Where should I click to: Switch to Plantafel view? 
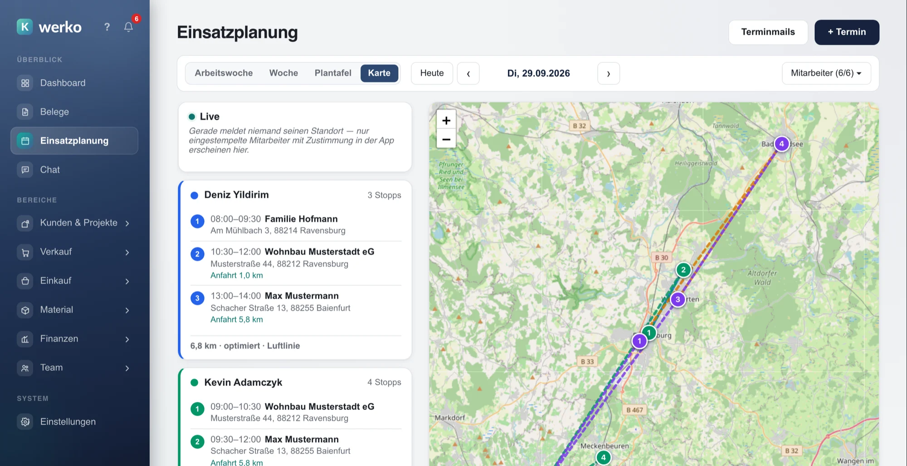click(x=333, y=73)
